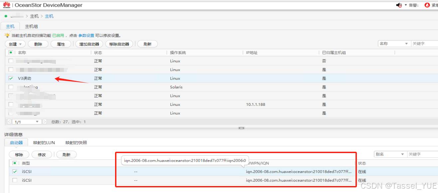Select the 启动器 detail tab
Viewport: 438px width, 193px height.
click(x=16, y=142)
